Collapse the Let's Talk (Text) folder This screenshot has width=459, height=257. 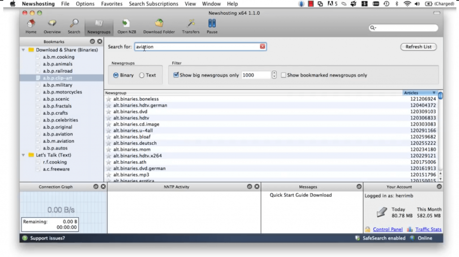click(23, 155)
